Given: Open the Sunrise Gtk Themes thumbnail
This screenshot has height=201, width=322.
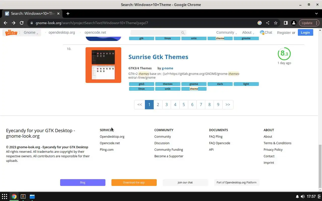Looking at the screenshot, I should (x=103, y=65).
